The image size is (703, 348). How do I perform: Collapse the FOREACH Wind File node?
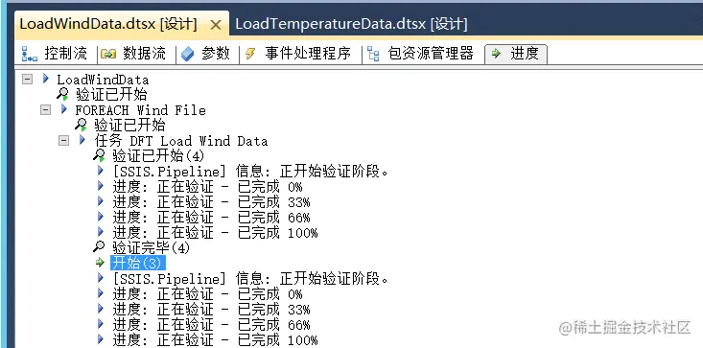coord(46,109)
